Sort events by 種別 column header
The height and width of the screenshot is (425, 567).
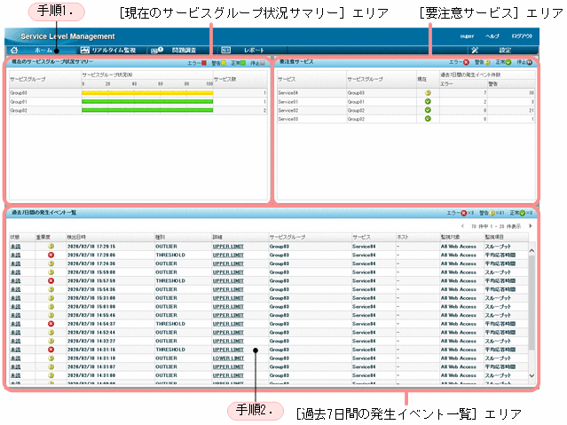(x=160, y=237)
